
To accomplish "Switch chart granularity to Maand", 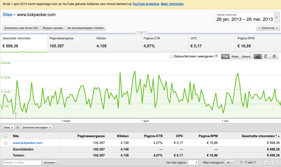I will (x=246, y=57).
